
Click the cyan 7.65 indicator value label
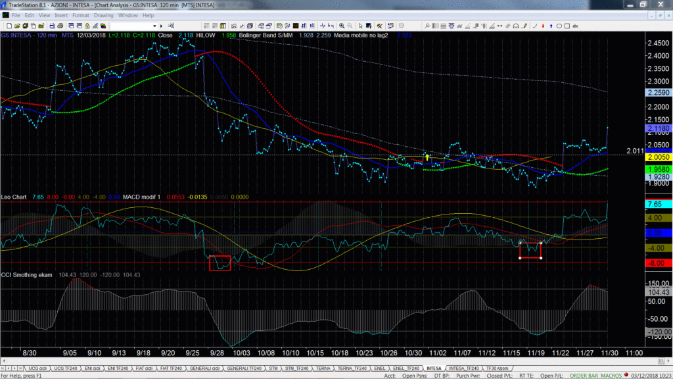click(659, 205)
